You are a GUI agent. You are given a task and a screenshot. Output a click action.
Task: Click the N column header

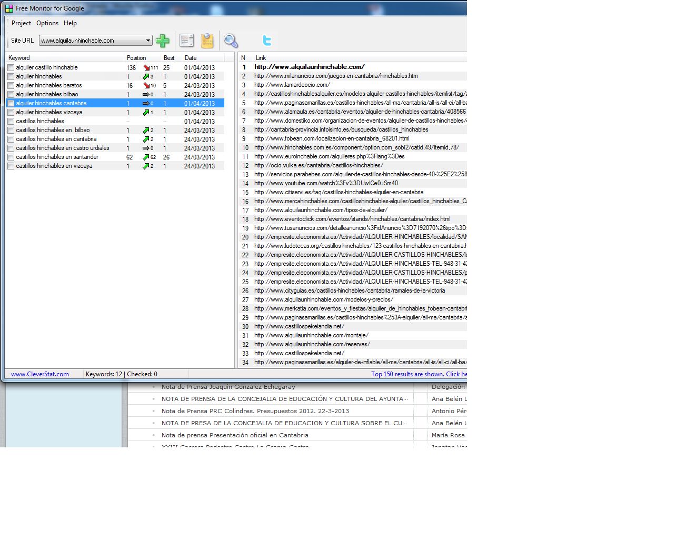tap(245, 58)
